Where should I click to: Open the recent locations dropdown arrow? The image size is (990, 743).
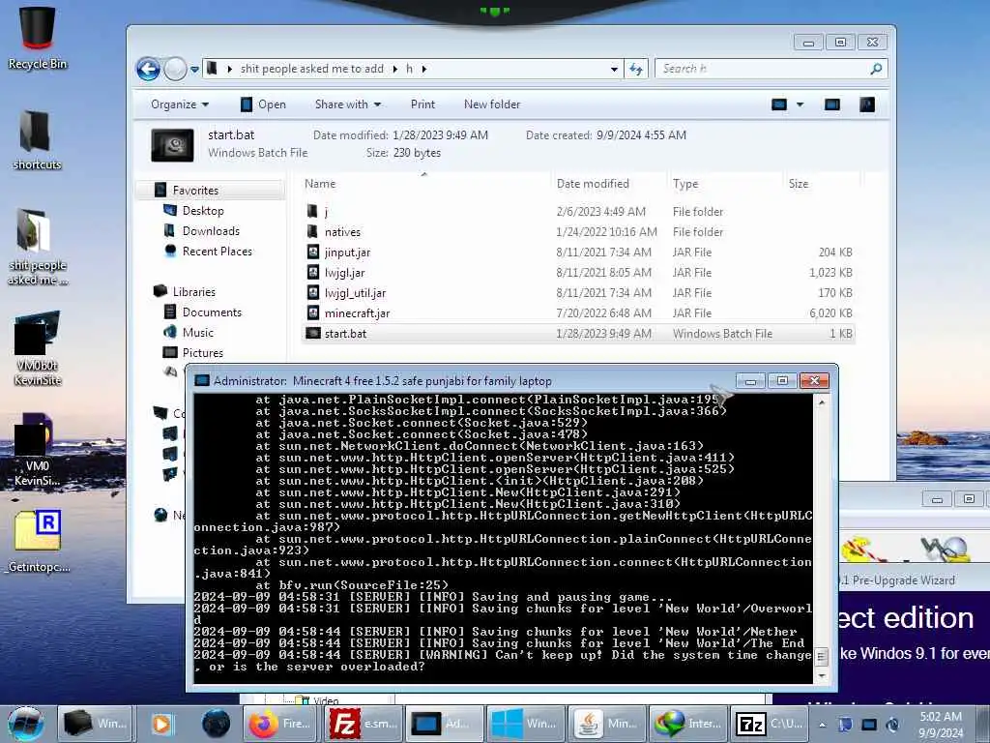(x=194, y=69)
